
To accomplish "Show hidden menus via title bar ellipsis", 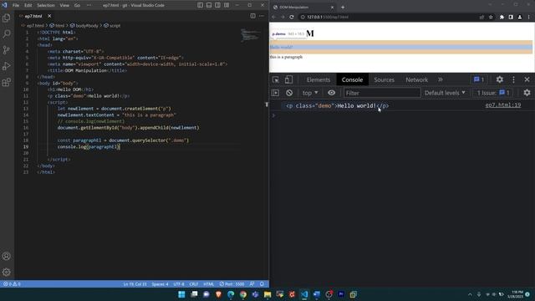I will pyautogui.click(x=89, y=5).
